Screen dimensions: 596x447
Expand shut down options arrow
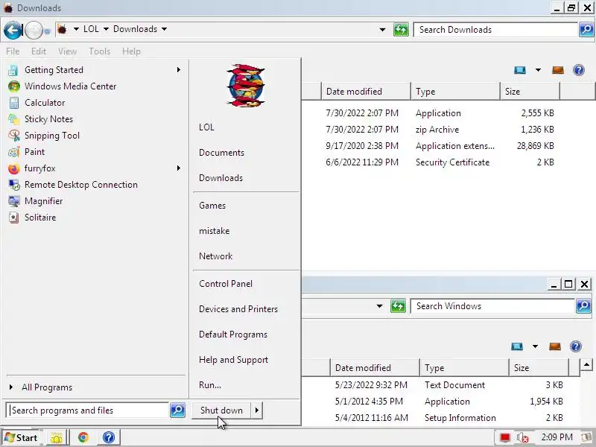(257, 410)
